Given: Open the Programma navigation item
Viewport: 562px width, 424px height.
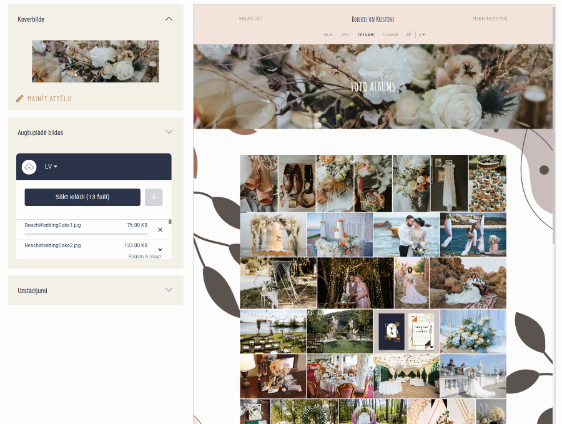Looking at the screenshot, I should (x=391, y=35).
